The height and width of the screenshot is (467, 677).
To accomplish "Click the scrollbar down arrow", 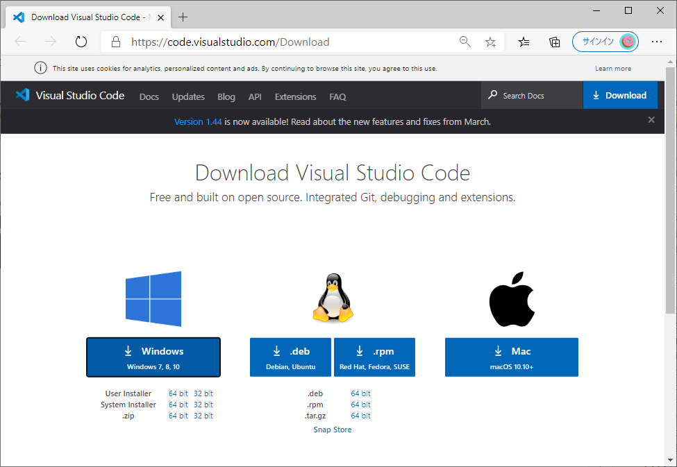I will [671, 460].
